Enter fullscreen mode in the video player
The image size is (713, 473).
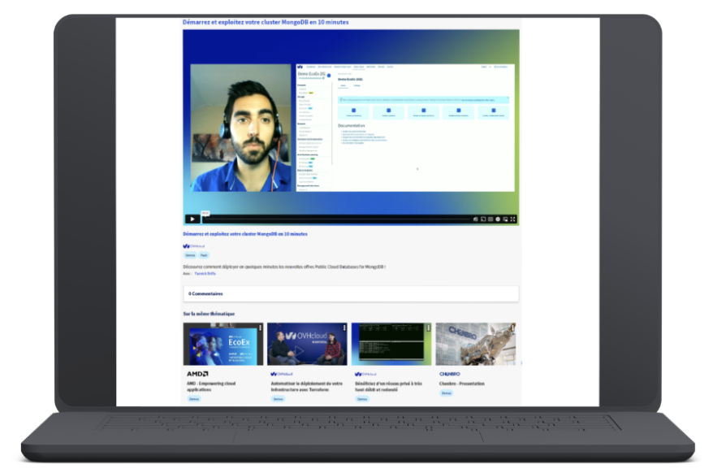pyautogui.click(x=513, y=219)
